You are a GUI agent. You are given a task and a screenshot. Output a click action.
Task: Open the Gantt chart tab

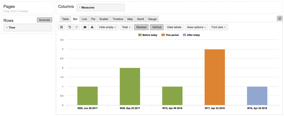tap(140, 19)
